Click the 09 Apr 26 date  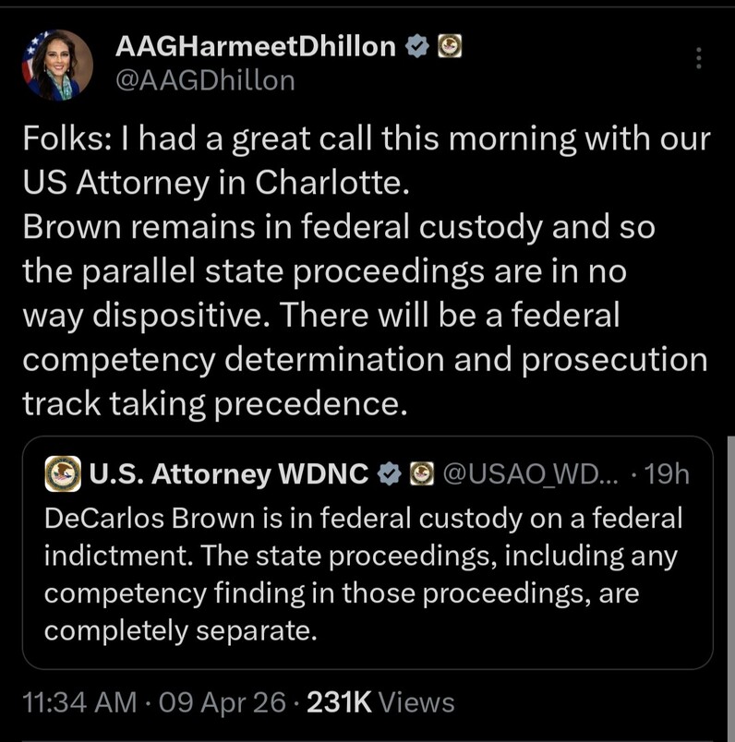tap(222, 702)
